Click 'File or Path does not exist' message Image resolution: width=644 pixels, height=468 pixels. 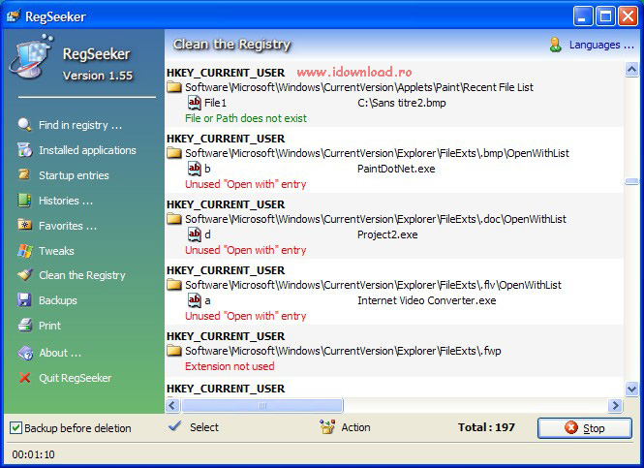click(x=246, y=118)
